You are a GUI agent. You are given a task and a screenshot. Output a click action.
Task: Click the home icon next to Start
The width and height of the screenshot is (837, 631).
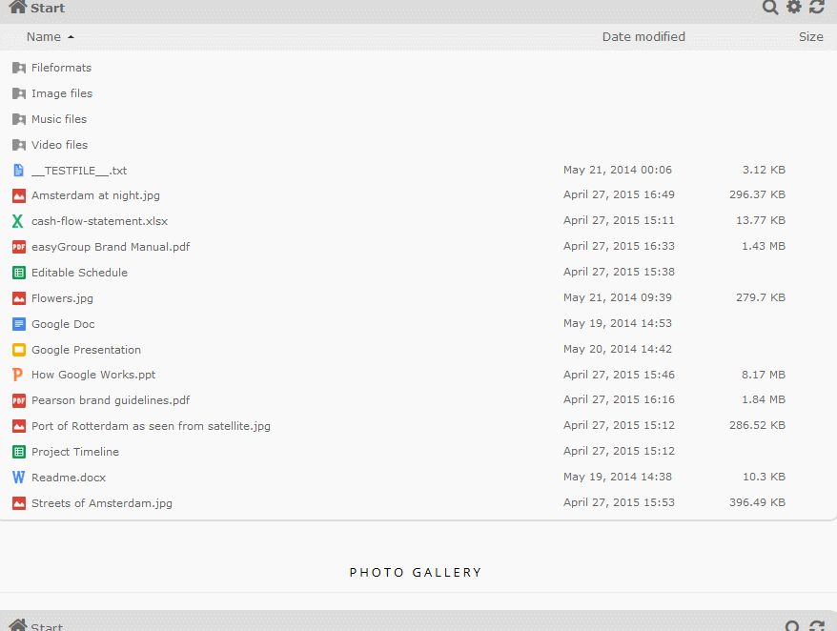coord(17,7)
